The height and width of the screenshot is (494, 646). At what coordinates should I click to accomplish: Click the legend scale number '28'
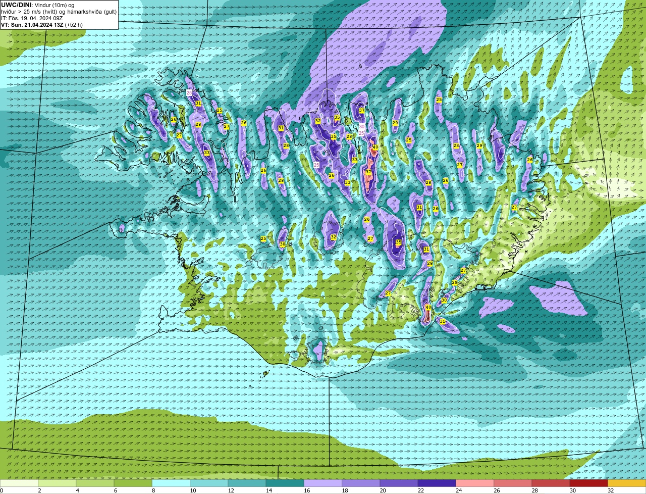tap(535, 490)
